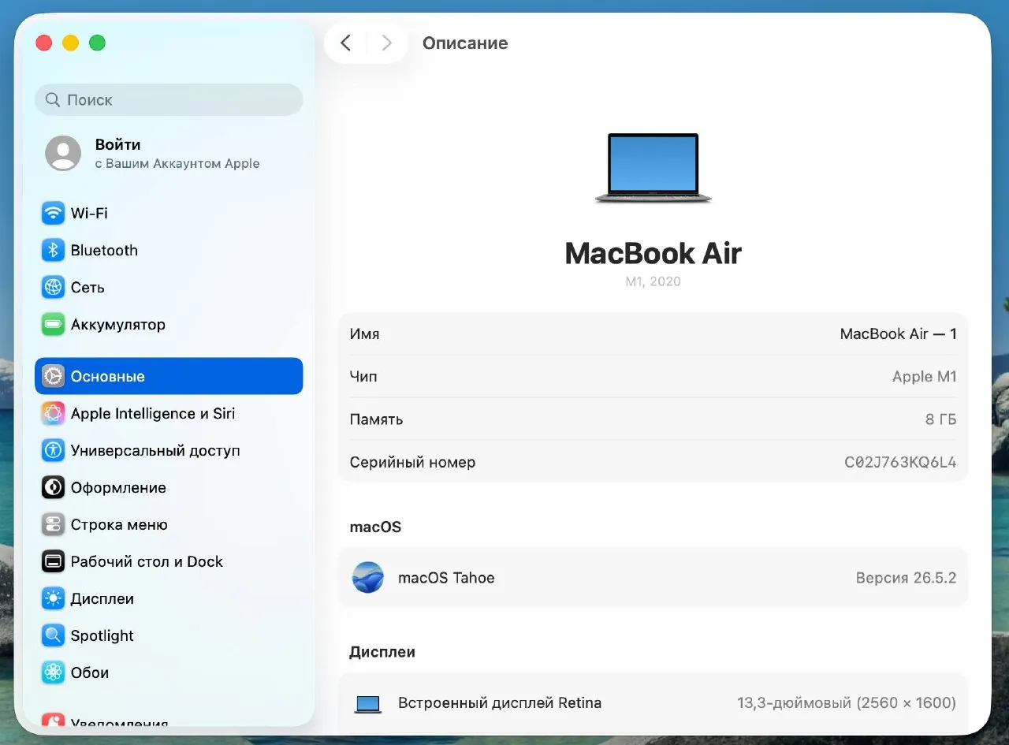Go back with the left chevron button
This screenshot has height=745, width=1009.
(345, 43)
